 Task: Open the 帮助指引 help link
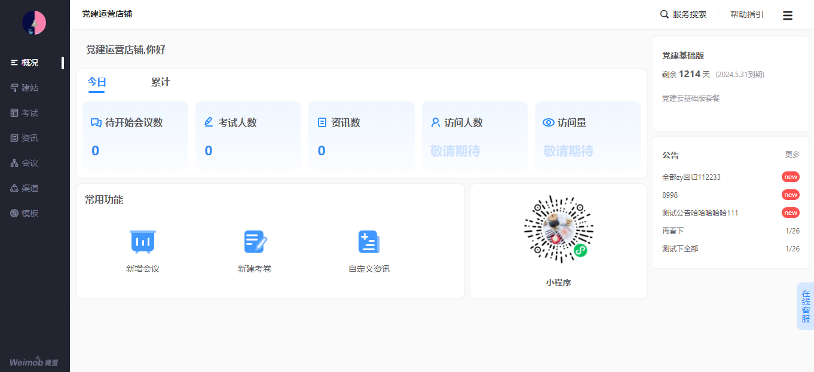[x=746, y=14]
